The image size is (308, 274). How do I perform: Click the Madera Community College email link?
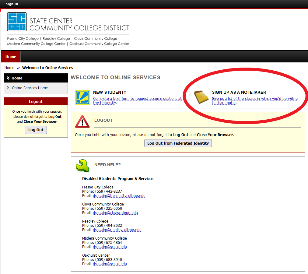110,247
